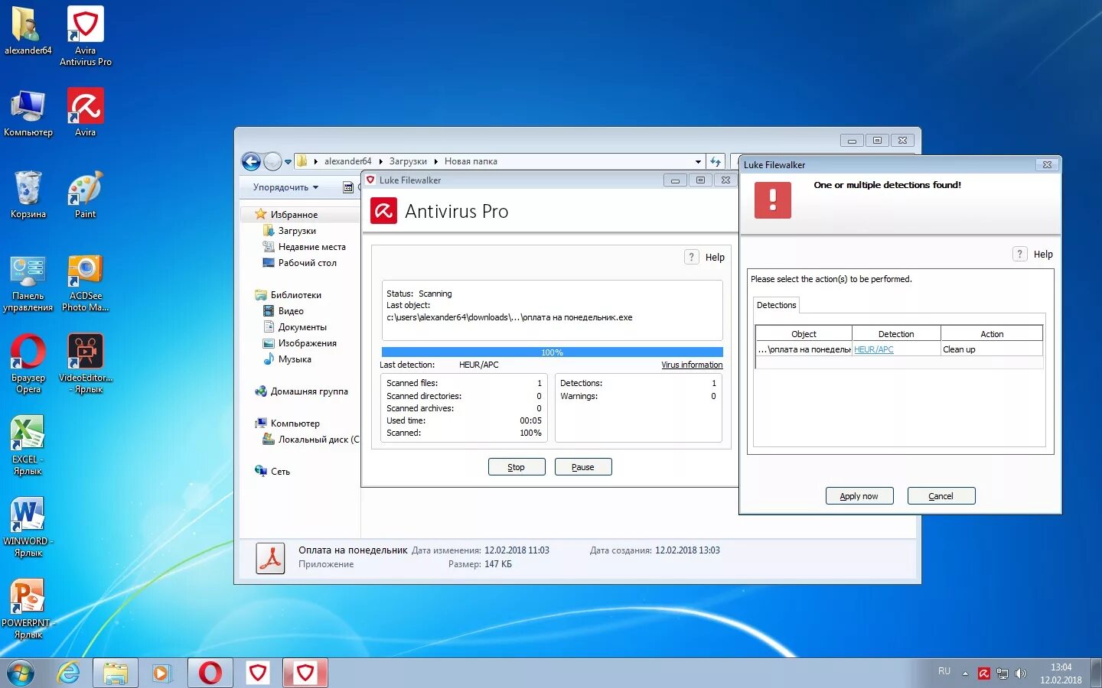Click the Новая папка breadcrumb in address bar
This screenshot has width=1102, height=688.
pos(471,161)
